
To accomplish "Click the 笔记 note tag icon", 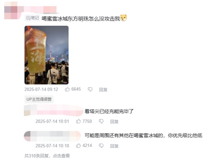I will (32, 18).
